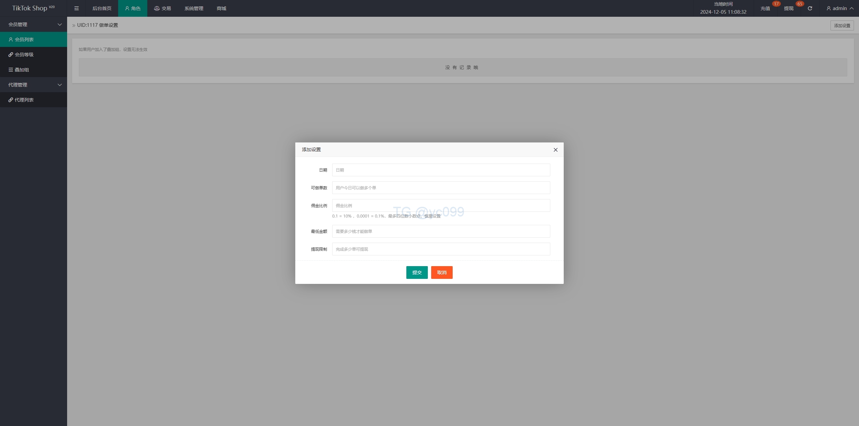The image size is (859, 426).
Task: Open 代理列表 sidebar item
Action: pos(24,100)
